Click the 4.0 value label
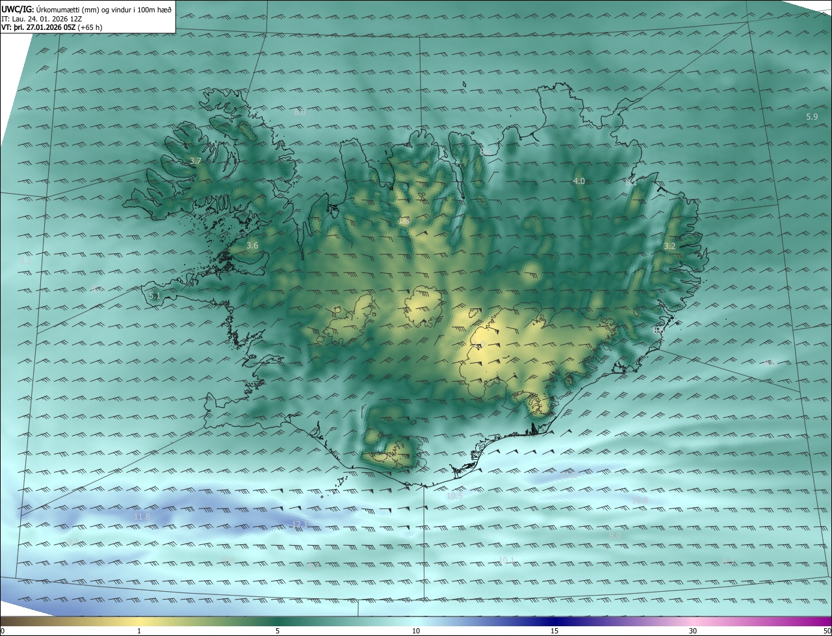This screenshot has width=832, height=636. pyautogui.click(x=579, y=181)
